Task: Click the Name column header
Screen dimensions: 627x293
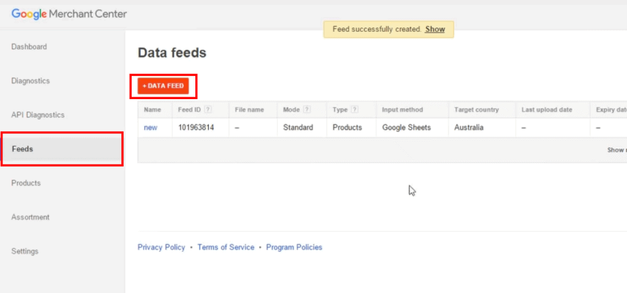Action: pos(152,109)
